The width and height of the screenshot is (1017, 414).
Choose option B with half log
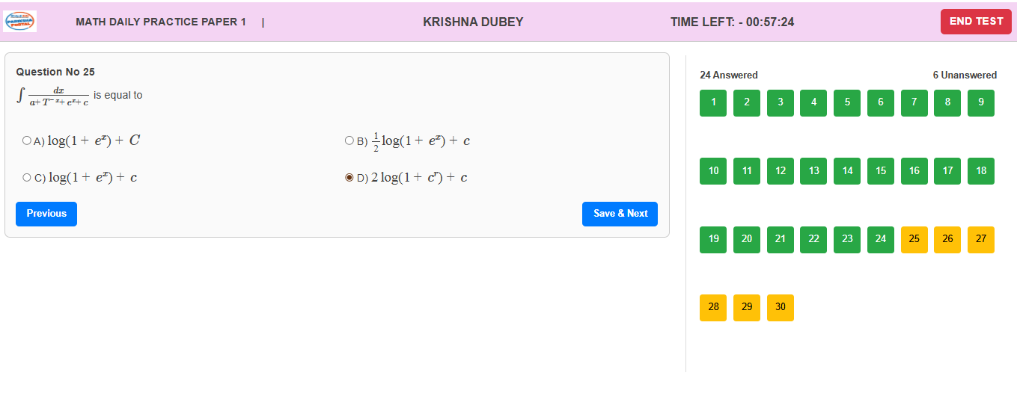point(349,140)
